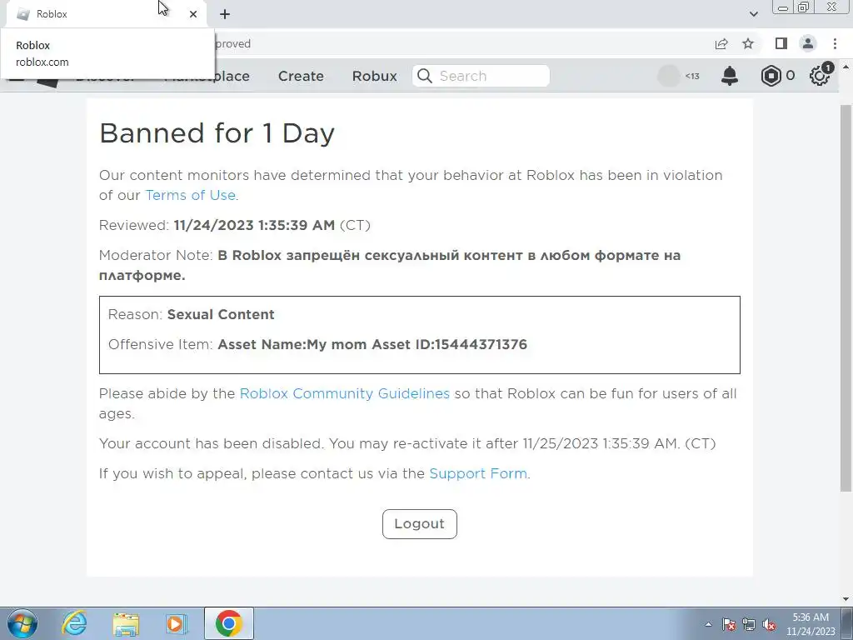Toggle the Chrome side panel

point(781,43)
